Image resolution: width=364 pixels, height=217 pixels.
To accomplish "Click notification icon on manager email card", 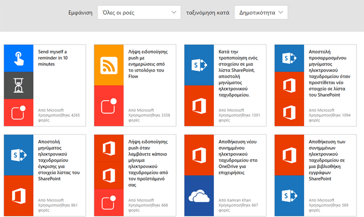I will pyautogui.click(x=109, y=202).
